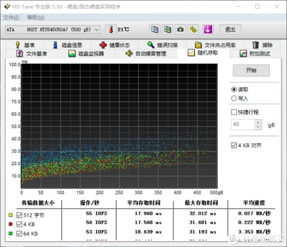Click the 传输数据大小 column header

tap(38, 203)
